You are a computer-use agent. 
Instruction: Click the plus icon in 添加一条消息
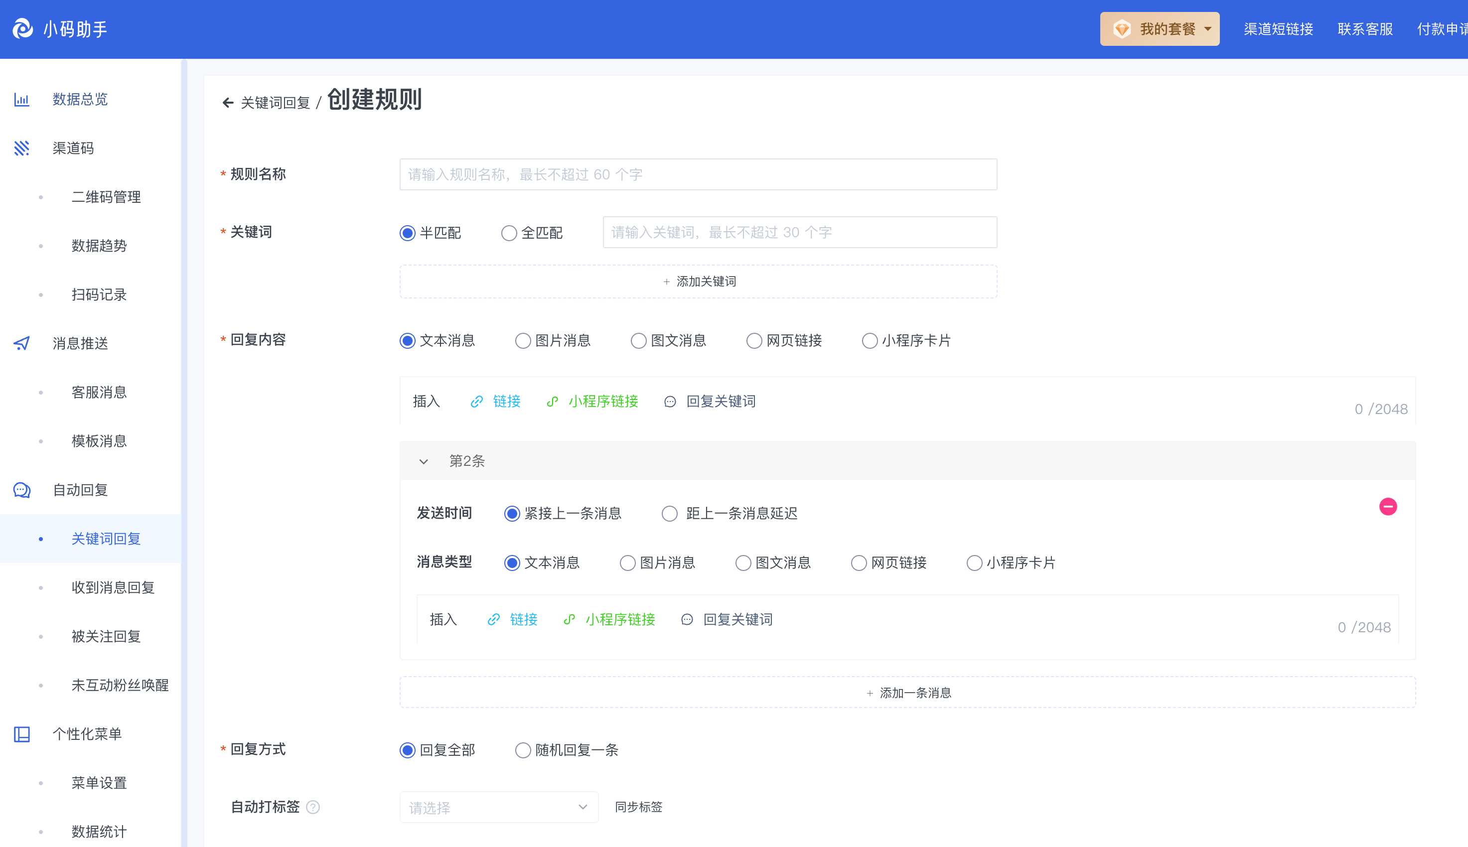pyautogui.click(x=870, y=694)
